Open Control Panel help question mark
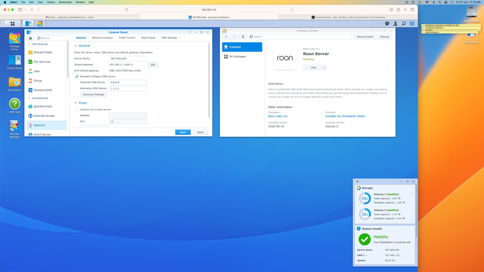 pyautogui.click(x=190, y=32)
